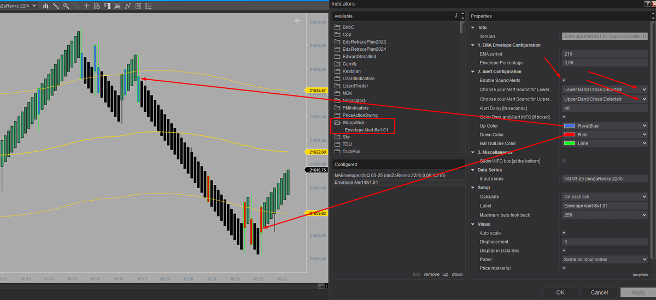
Task: Collapse the 1. EMA Envelope Configuration section
Action: point(473,45)
